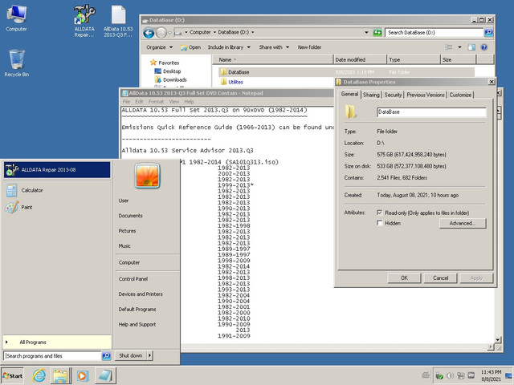Open the Notepad taskbar button
Viewport: 514px width, 385px height.
(x=105, y=375)
